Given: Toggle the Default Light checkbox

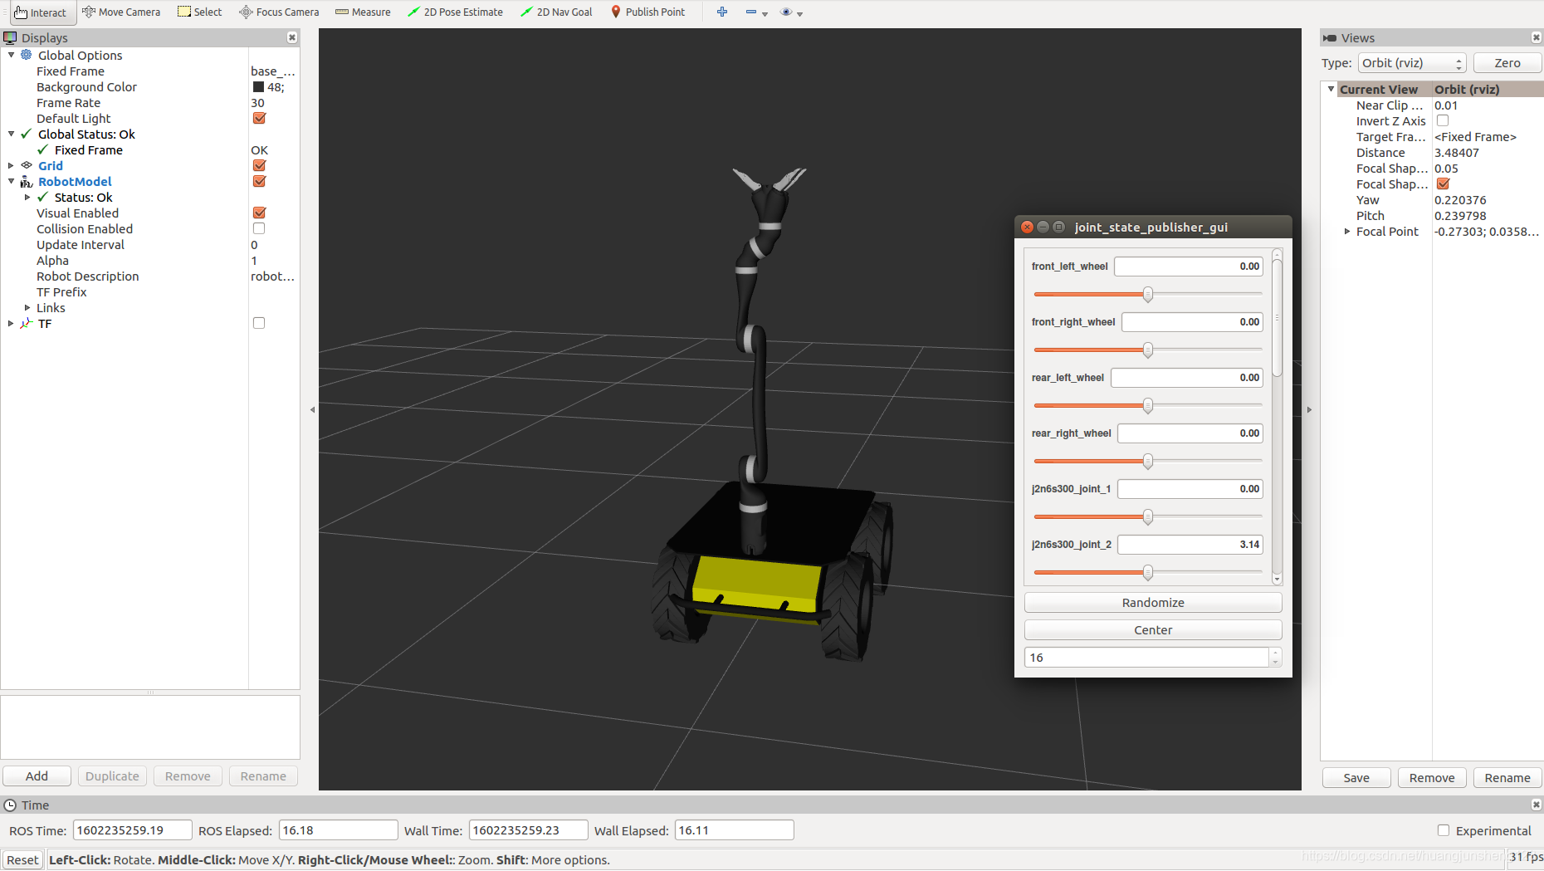Looking at the screenshot, I should click(259, 118).
